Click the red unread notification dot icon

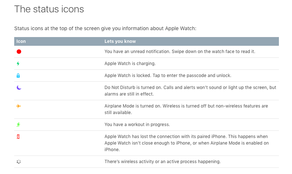point(19,52)
